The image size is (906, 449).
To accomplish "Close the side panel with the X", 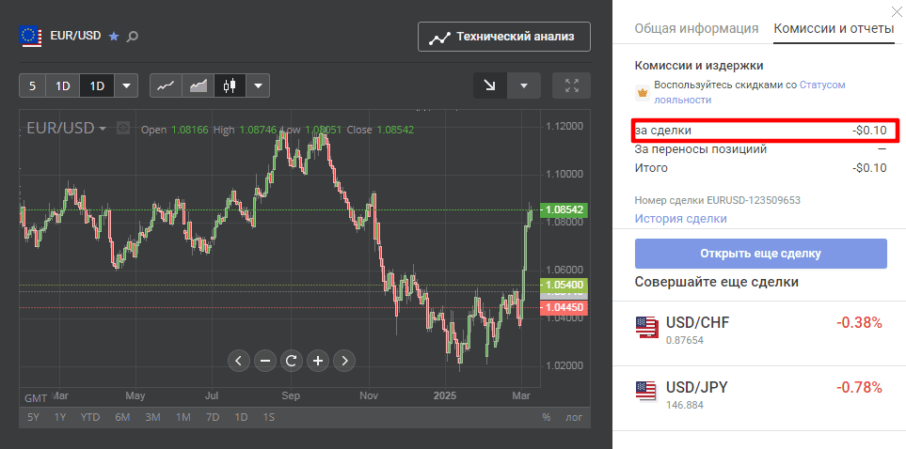I will pyautogui.click(x=897, y=10).
